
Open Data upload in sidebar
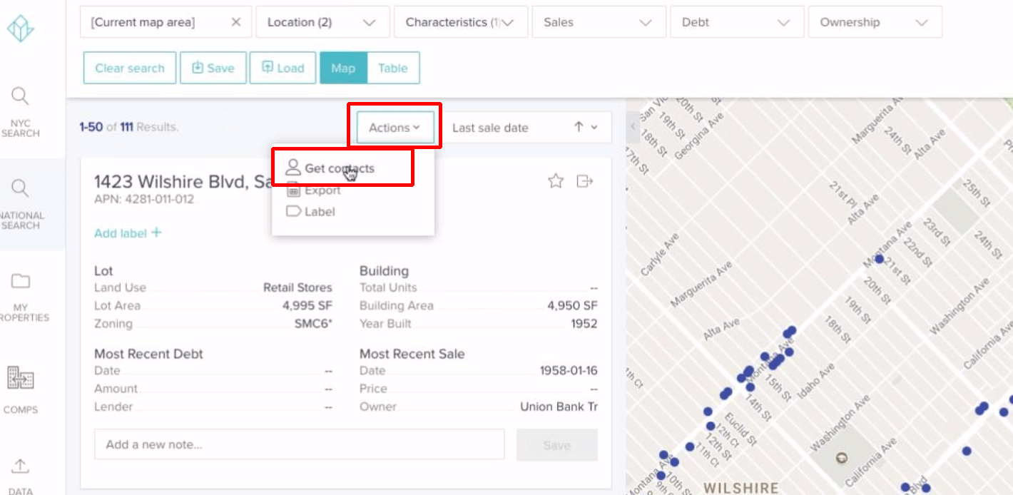coord(20,476)
